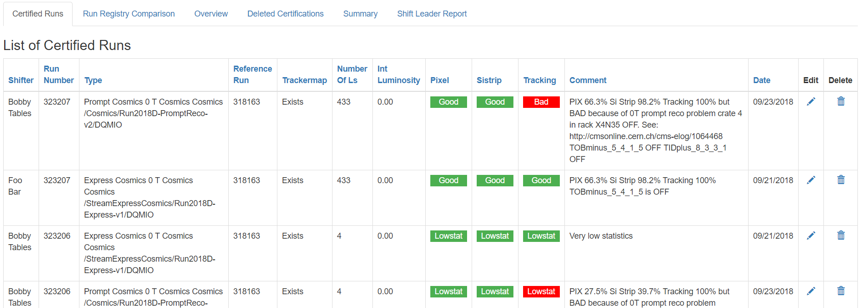Switch to Shift Leader Report tab
The width and height of the screenshot is (862, 308).
coord(432,14)
